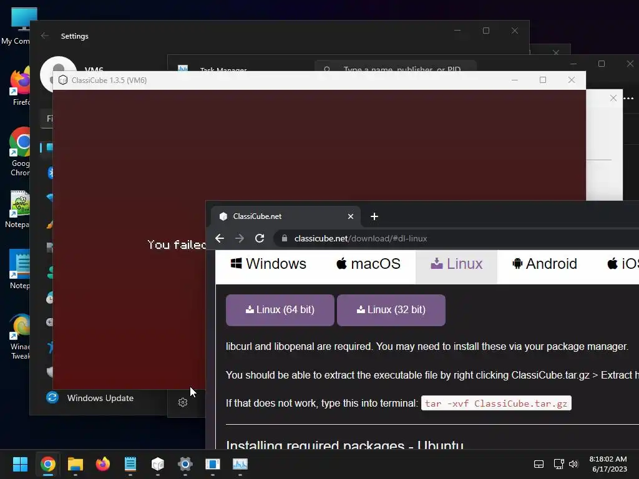Select the Google Chrome desktop shortcut
The height and width of the screenshot is (479, 639).
point(19,152)
